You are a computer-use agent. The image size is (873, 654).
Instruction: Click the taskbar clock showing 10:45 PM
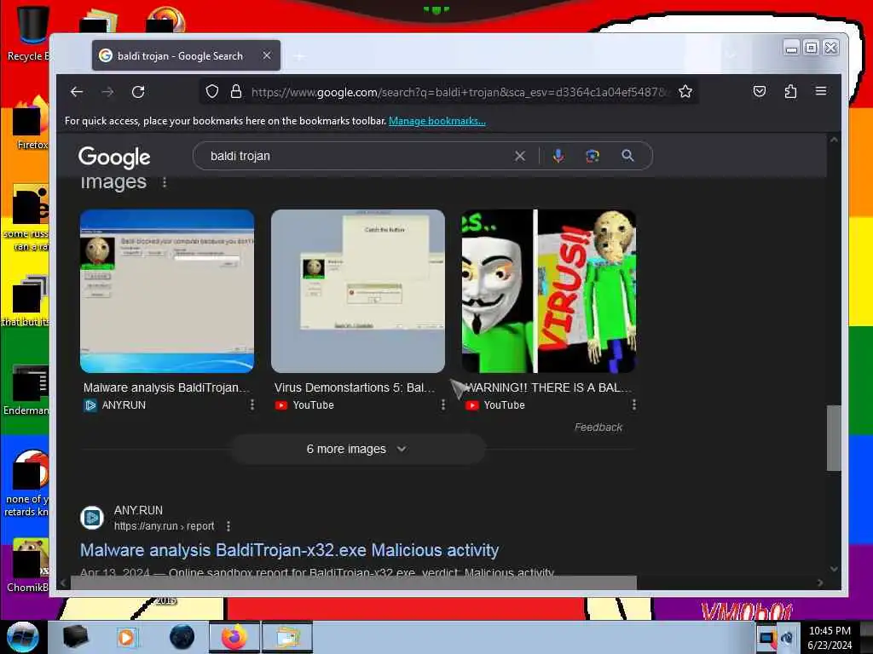[x=830, y=638]
